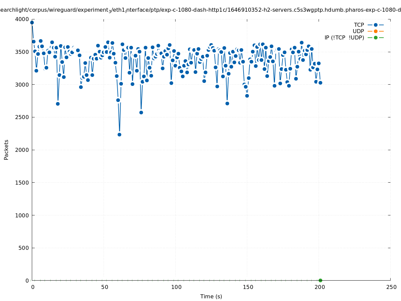Click the blue TCP legend marker
Viewport: 401px width, 301px height.
[x=376, y=25]
